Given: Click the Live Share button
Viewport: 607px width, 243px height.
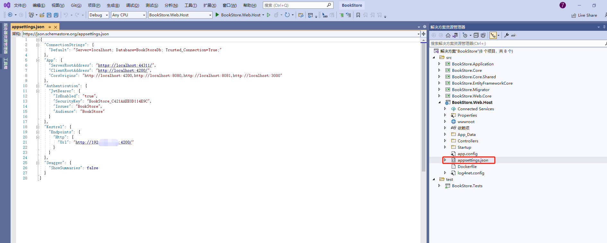Looking at the screenshot, I should click(x=584, y=15).
